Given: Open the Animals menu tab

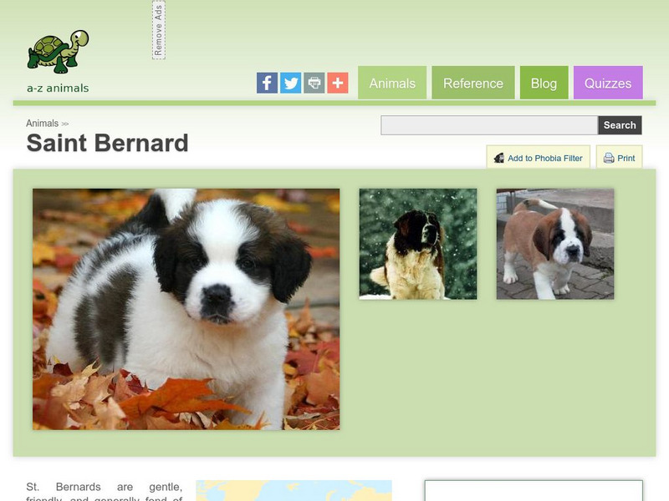Looking at the screenshot, I should point(392,83).
